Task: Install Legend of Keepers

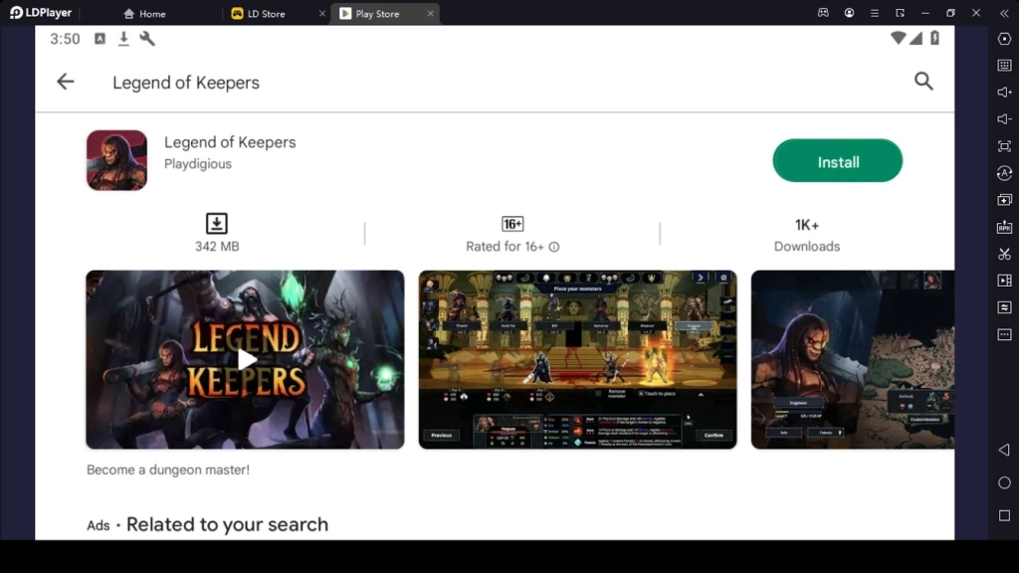Action: tap(837, 160)
